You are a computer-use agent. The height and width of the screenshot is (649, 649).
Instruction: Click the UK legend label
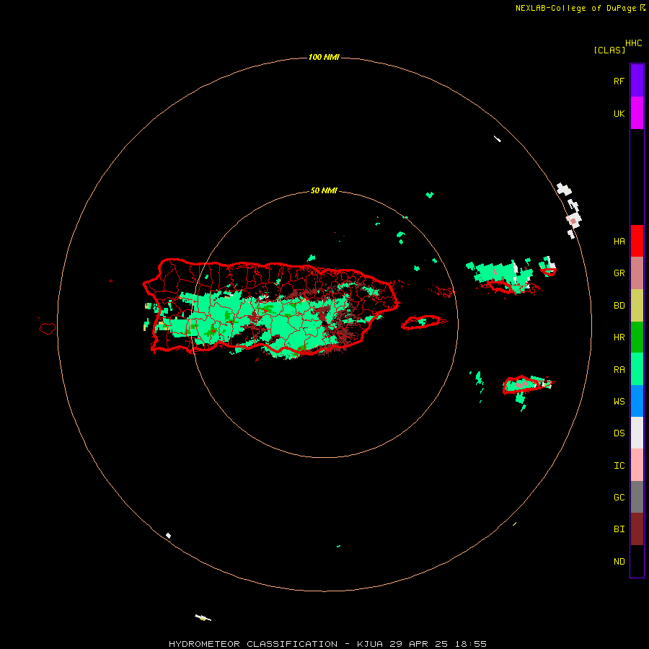(x=619, y=113)
